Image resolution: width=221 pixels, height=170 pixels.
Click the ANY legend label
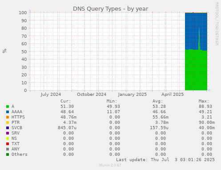16,149
